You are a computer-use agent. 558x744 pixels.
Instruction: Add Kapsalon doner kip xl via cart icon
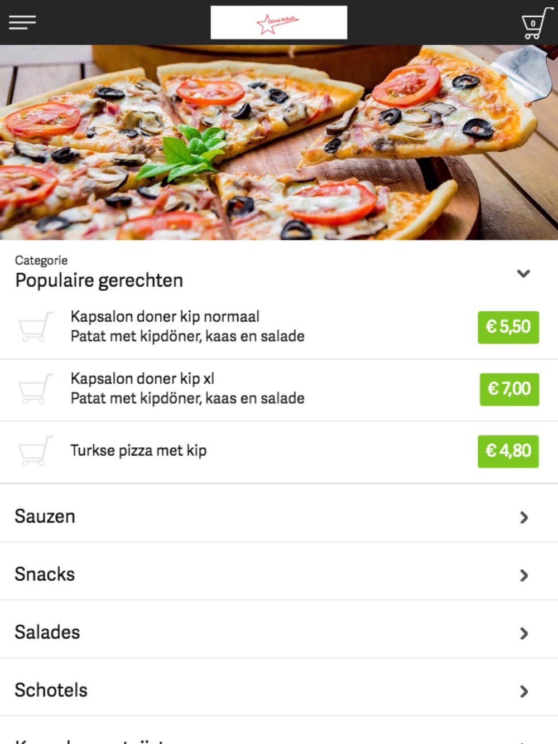click(36, 389)
